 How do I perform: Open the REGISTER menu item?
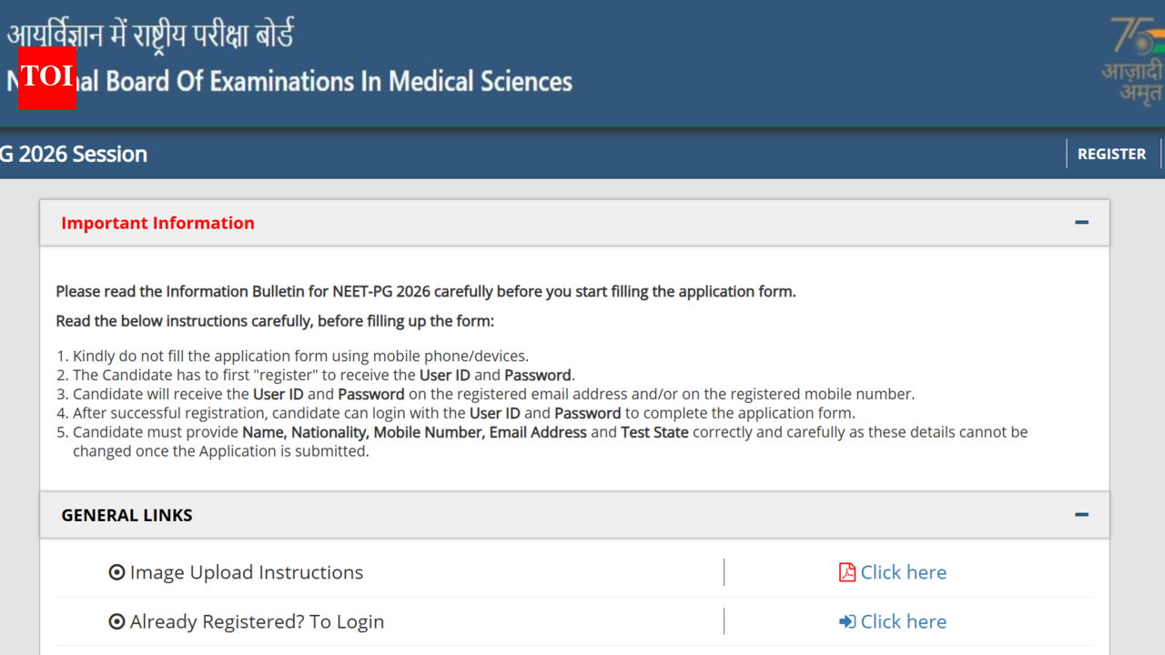pyautogui.click(x=1111, y=154)
